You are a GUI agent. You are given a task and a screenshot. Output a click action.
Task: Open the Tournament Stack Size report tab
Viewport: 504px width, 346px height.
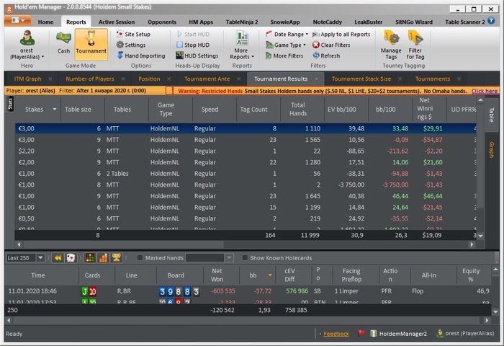pyautogui.click(x=361, y=79)
